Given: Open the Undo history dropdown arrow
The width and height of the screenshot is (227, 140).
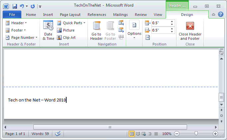Looking at the screenshot, I should (27, 6).
